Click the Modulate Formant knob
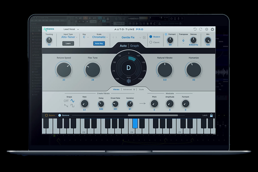The width and height of the screenshot is (258, 172). tap(185, 104)
